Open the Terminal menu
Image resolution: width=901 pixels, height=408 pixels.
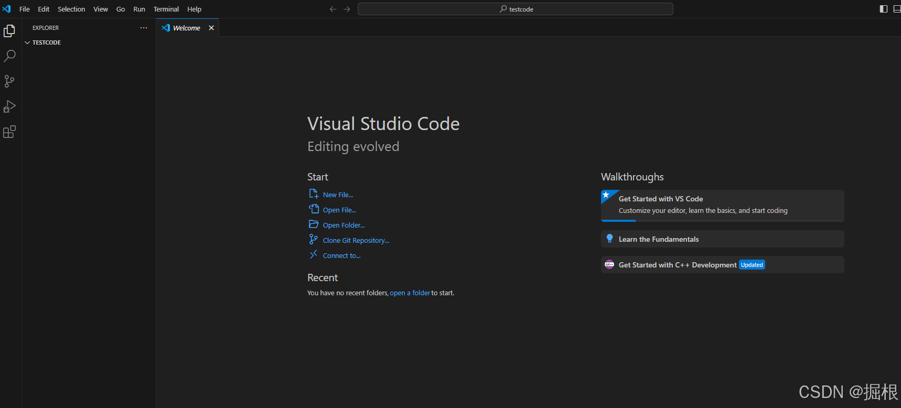click(166, 9)
